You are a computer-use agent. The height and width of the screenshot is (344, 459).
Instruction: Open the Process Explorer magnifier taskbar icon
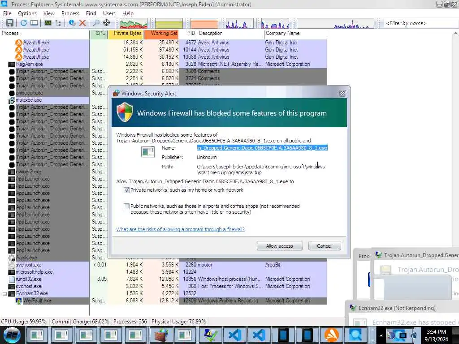point(355,335)
